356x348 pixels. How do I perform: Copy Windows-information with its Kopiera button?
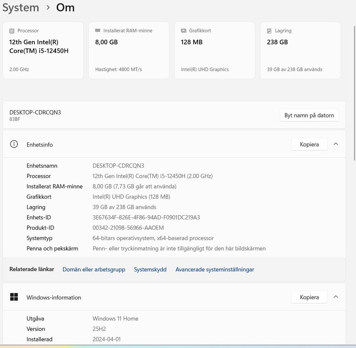(x=309, y=297)
